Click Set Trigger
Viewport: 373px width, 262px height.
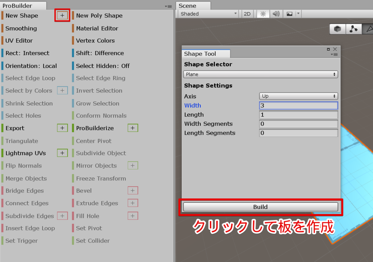pyautogui.click(x=21, y=241)
